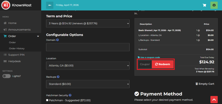Click the Announcements megaphone icon
The image size is (222, 104).
(x=5, y=30)
